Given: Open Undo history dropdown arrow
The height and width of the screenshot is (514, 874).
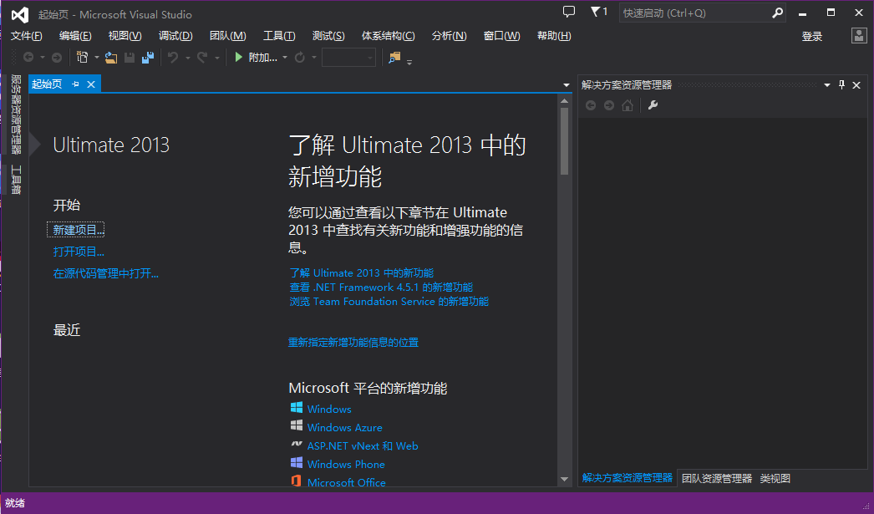Looking at the screenshot, I should tap(188, 58).
